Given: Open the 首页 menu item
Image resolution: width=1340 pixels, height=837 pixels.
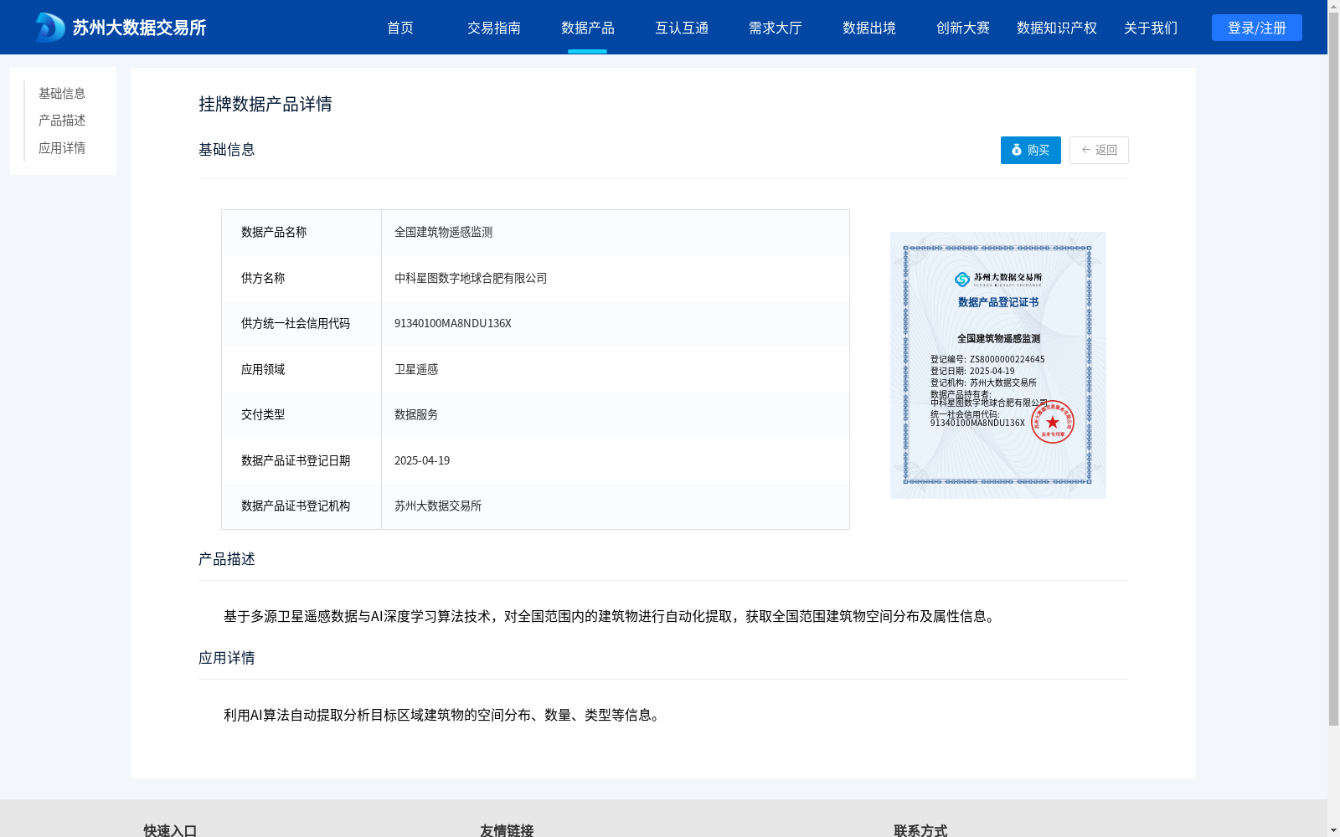Looking at the screenshot, I should (x=400, y=28).
